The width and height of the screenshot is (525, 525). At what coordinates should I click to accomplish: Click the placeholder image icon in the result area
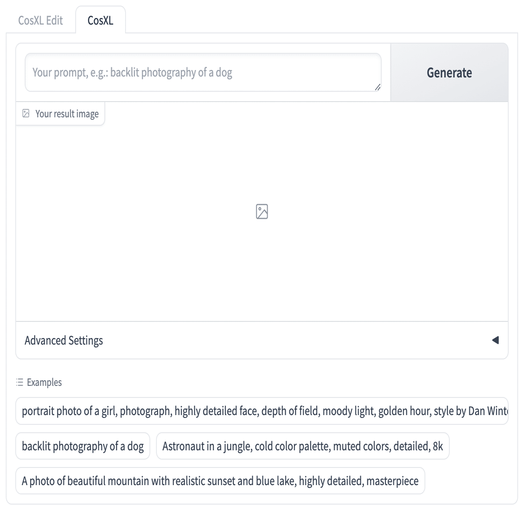[262, 211]
